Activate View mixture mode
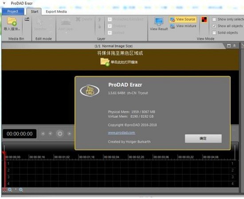The width and height of the screenshot is (244, 199). (x=183, y=26)
